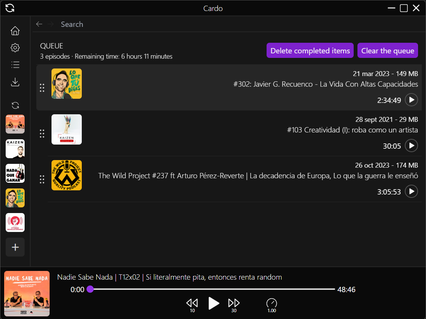Screen dimensions: 426x319
Task: Grab drag handle of #103 Creatividad episode
Action: 42,134
